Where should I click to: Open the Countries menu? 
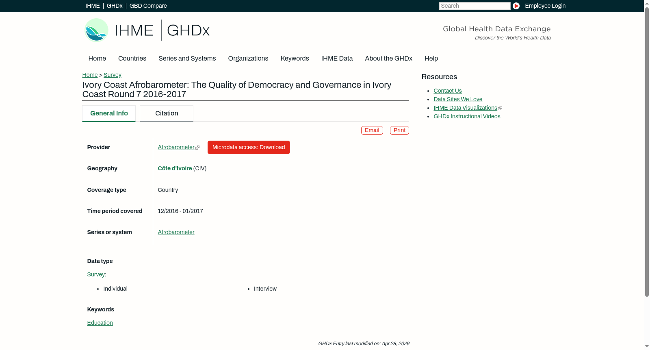pyautogui.click(x=132, y=59)
